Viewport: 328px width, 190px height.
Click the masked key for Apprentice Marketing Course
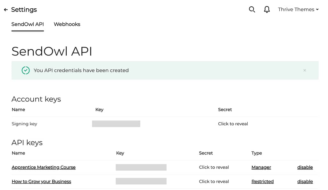coord(141,167)
